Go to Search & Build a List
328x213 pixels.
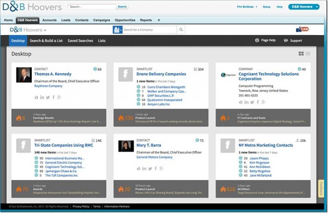[x=46, y=41]
